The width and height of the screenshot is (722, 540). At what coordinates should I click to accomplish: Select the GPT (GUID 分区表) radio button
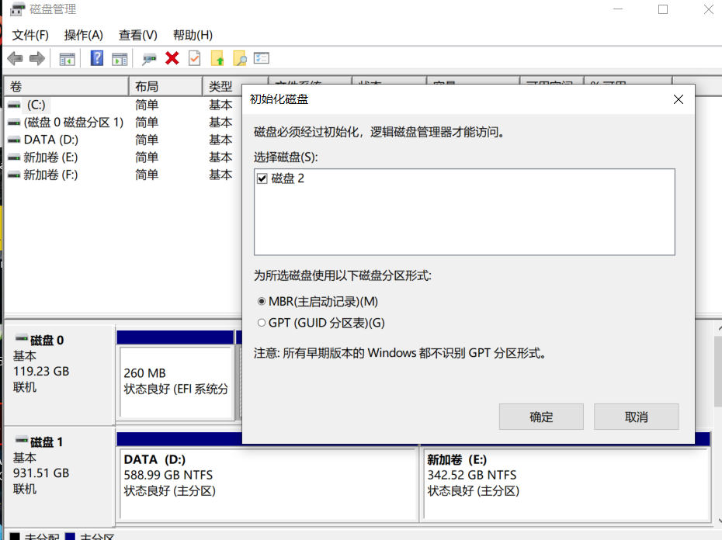point(262,323)
